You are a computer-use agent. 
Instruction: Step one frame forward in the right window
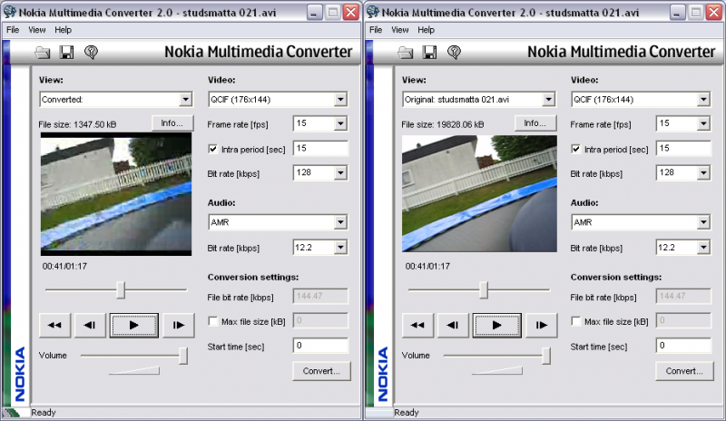coord(541,324)
